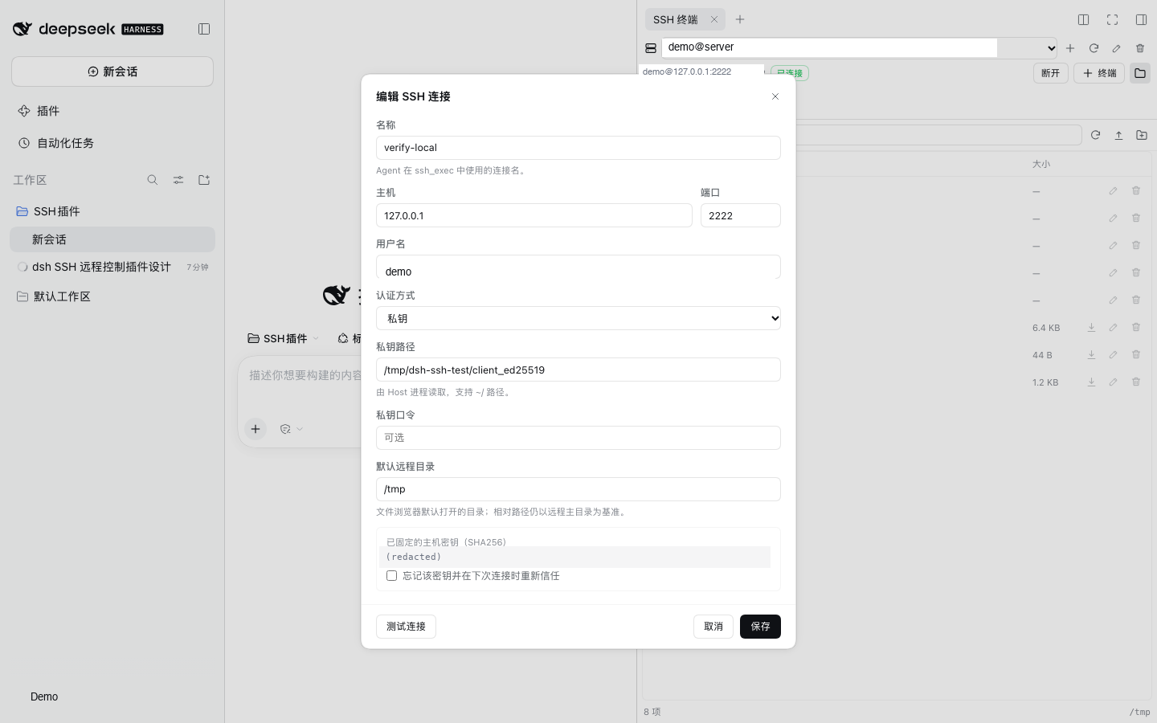
Task: Open the mode dropdown beside the plus button
Action: tap(291, 429)
